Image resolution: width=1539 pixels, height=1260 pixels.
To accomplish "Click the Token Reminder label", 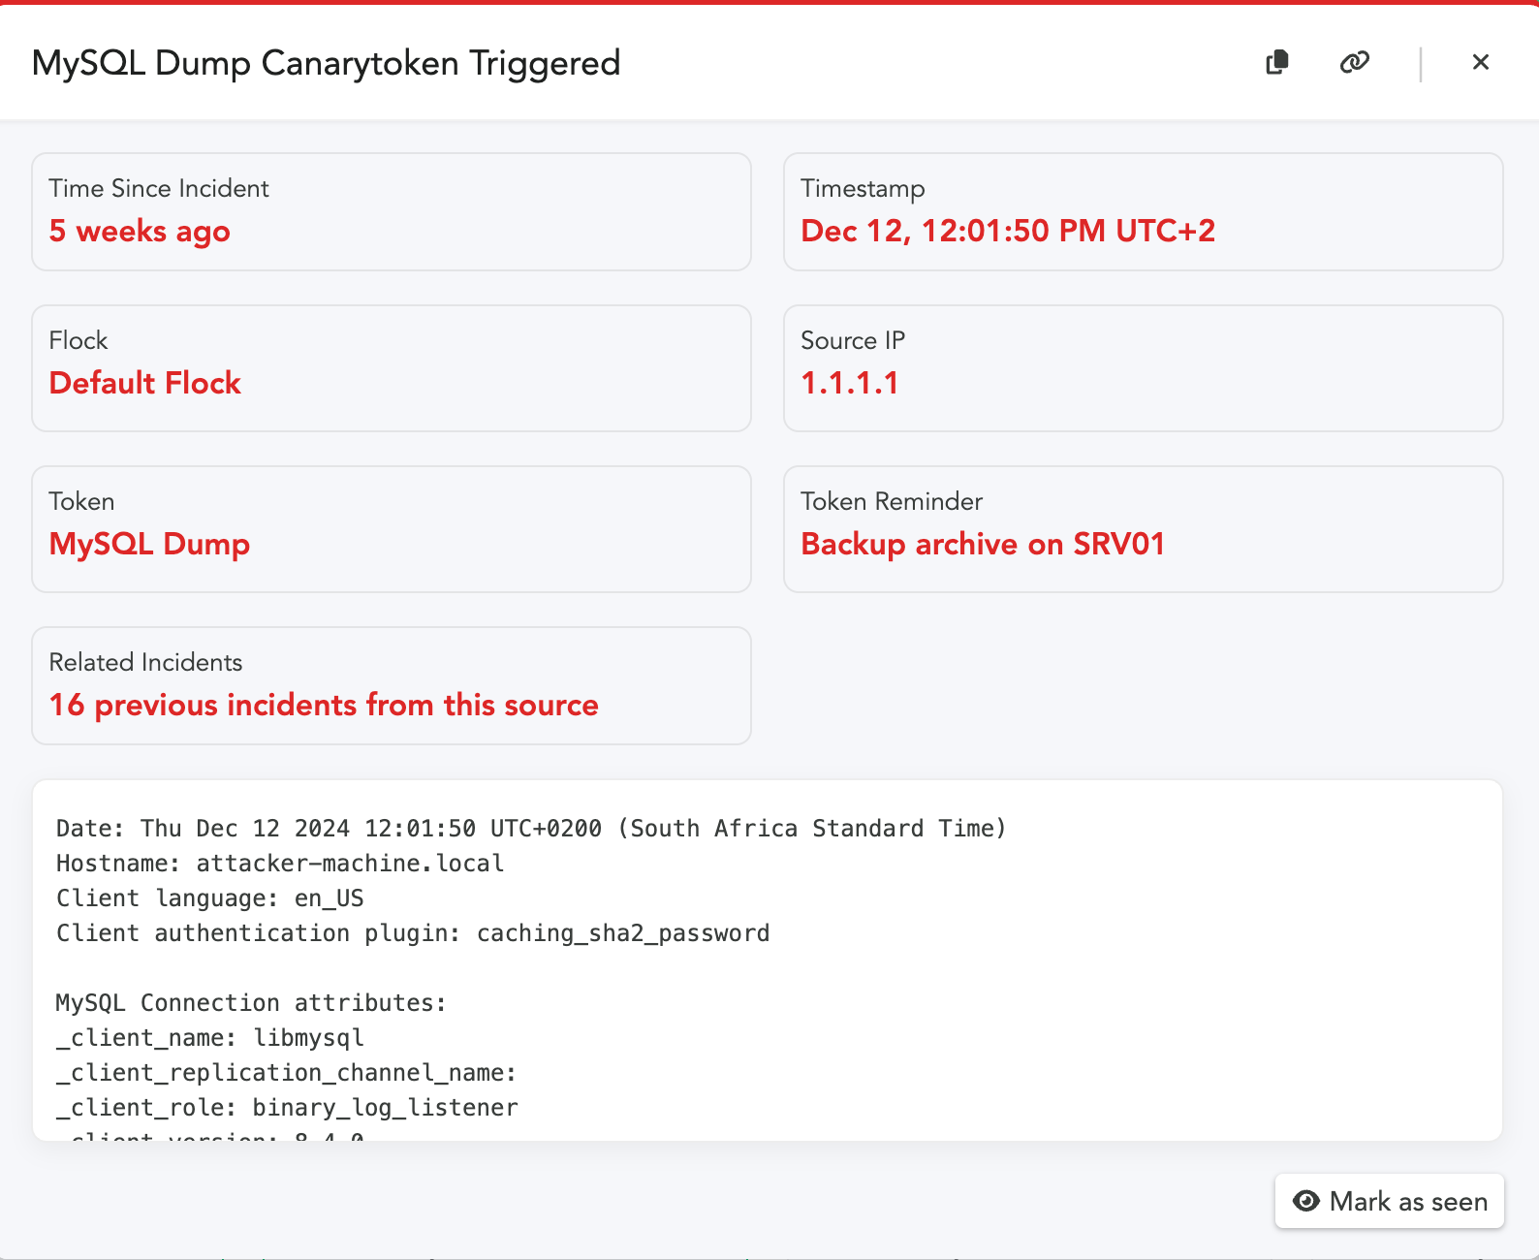I will 892,501.
